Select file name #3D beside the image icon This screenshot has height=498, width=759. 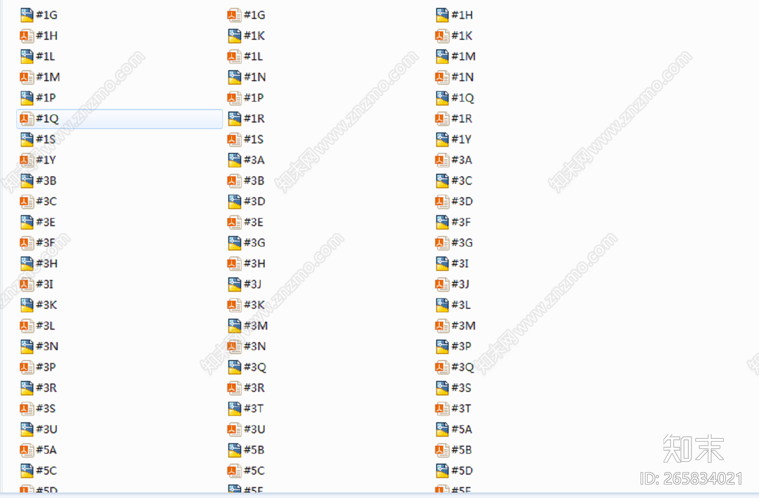click(255, 201)
